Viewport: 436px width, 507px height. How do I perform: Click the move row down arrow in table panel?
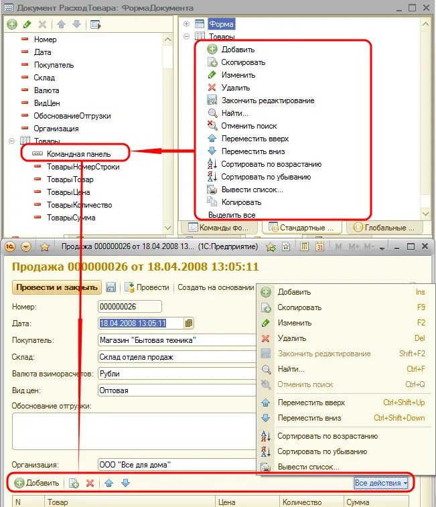(x=125, y=483)
